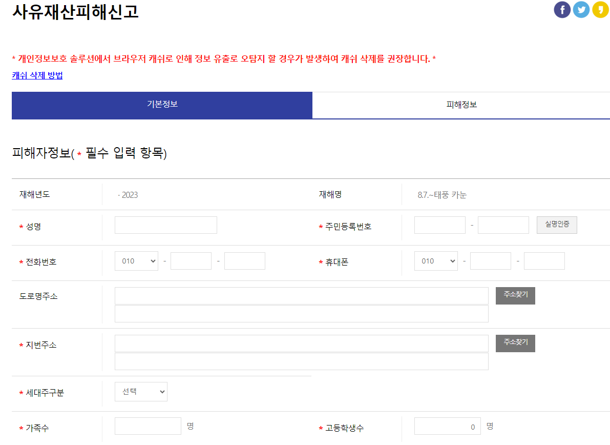Select the 기본정보 tab
Screen dimensions: 610x445
click(x=162, y=105)
